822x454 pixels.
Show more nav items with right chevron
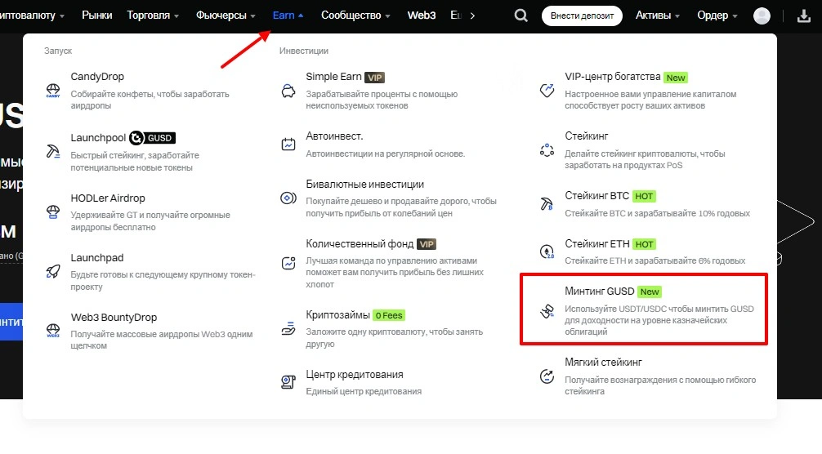coord(472,16)
